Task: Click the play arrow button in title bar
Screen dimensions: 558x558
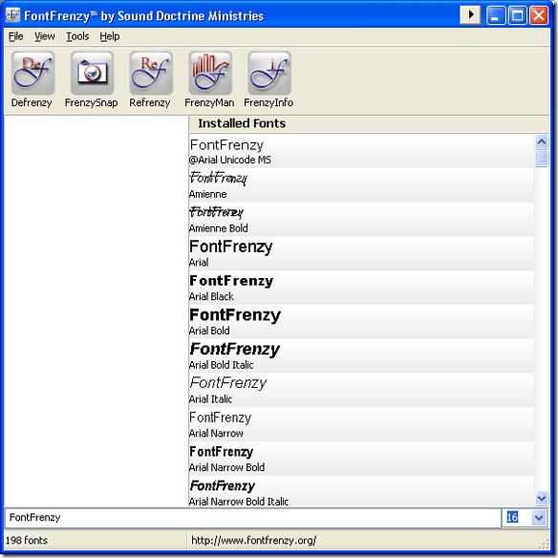Action: pos(470,15)
